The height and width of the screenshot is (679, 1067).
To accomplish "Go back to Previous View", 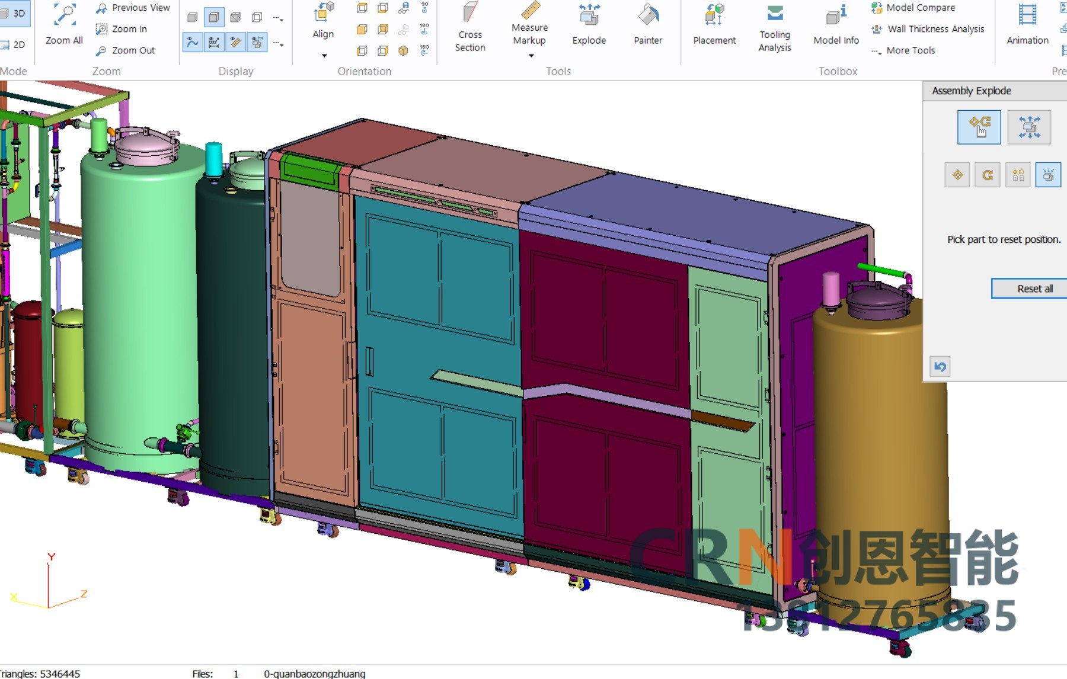I will (133, 8).
